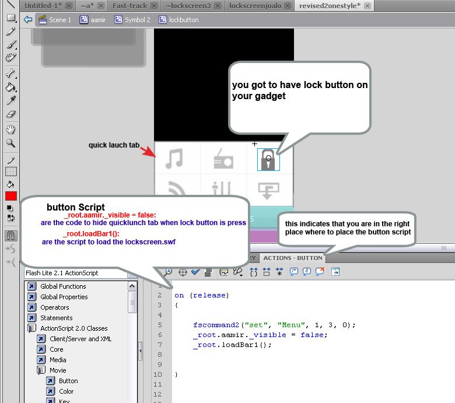Expand the Operators node
This screenshot has height=403, width=455.
click(32, 307)
